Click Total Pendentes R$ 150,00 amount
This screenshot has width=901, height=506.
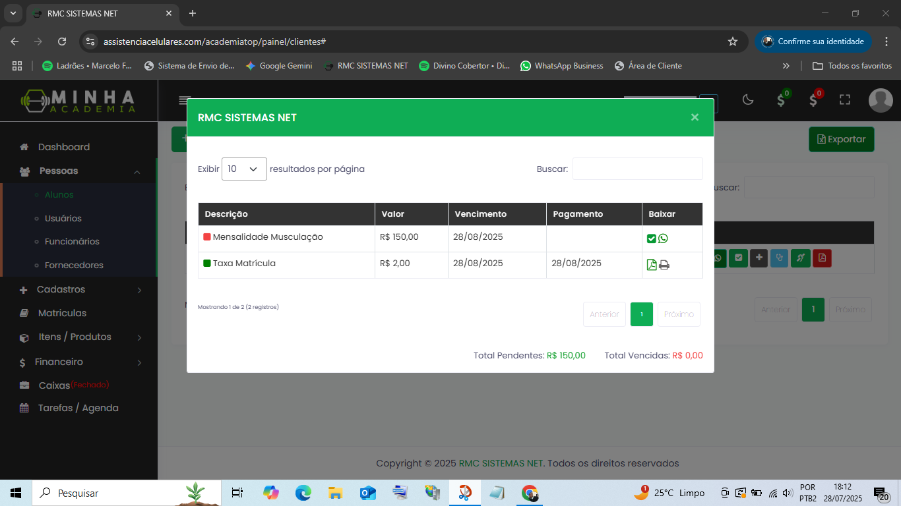pos(566,355)
